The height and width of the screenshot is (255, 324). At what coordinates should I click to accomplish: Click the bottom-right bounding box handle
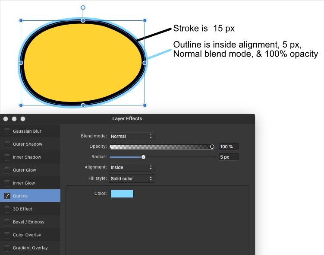pos(145,105)
